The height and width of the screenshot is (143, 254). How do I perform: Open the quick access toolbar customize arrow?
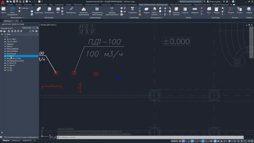pyautogui.click(x=42, y=2)
